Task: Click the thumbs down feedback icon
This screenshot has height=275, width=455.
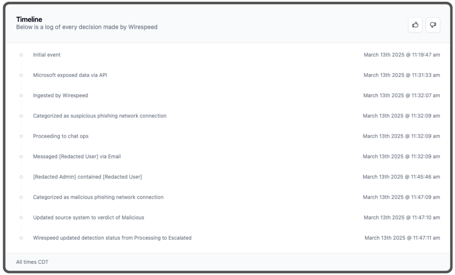Action: 433,25
